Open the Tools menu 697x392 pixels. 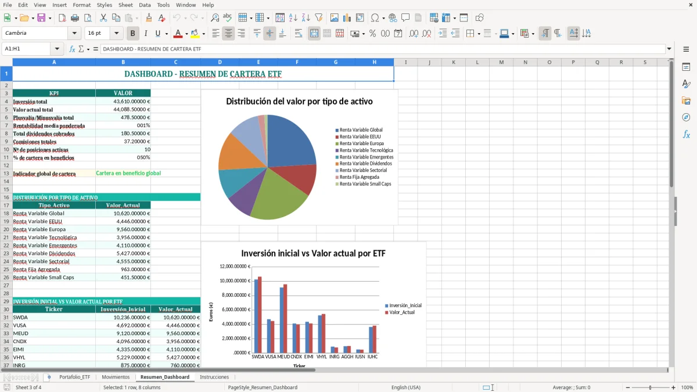163,5
